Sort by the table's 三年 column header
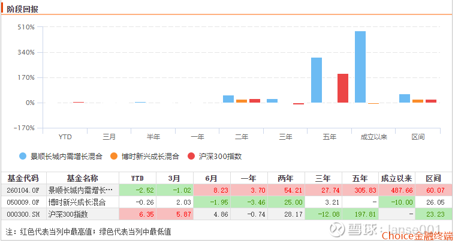 [x=323, y=178]
